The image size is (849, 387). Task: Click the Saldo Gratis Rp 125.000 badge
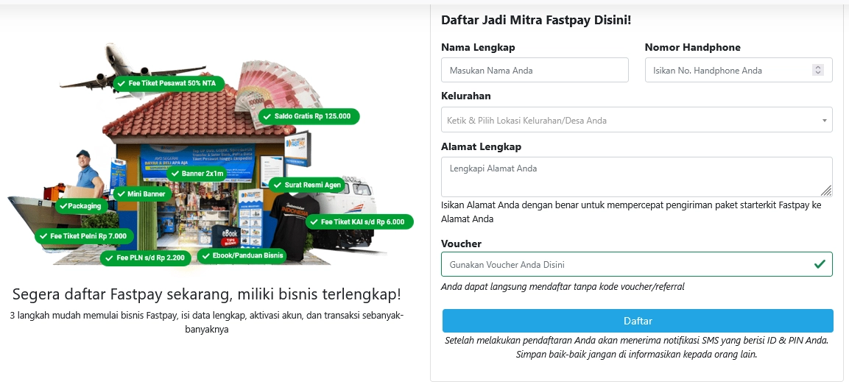pos(309,116)
